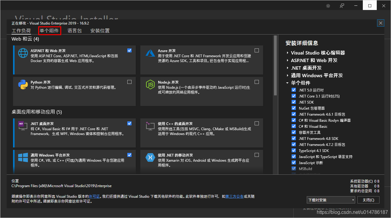Click the .NET desktop development icon

tap(23, 126)
